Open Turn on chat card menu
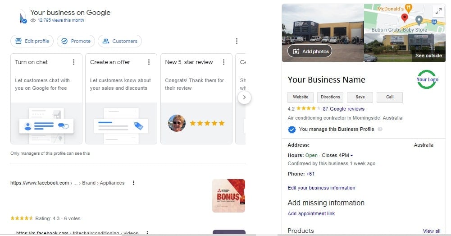The width and height of the screenshot is (451, 236). pos(73,62)
